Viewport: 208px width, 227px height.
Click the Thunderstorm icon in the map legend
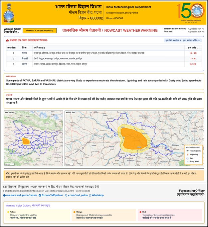(187, 151)
